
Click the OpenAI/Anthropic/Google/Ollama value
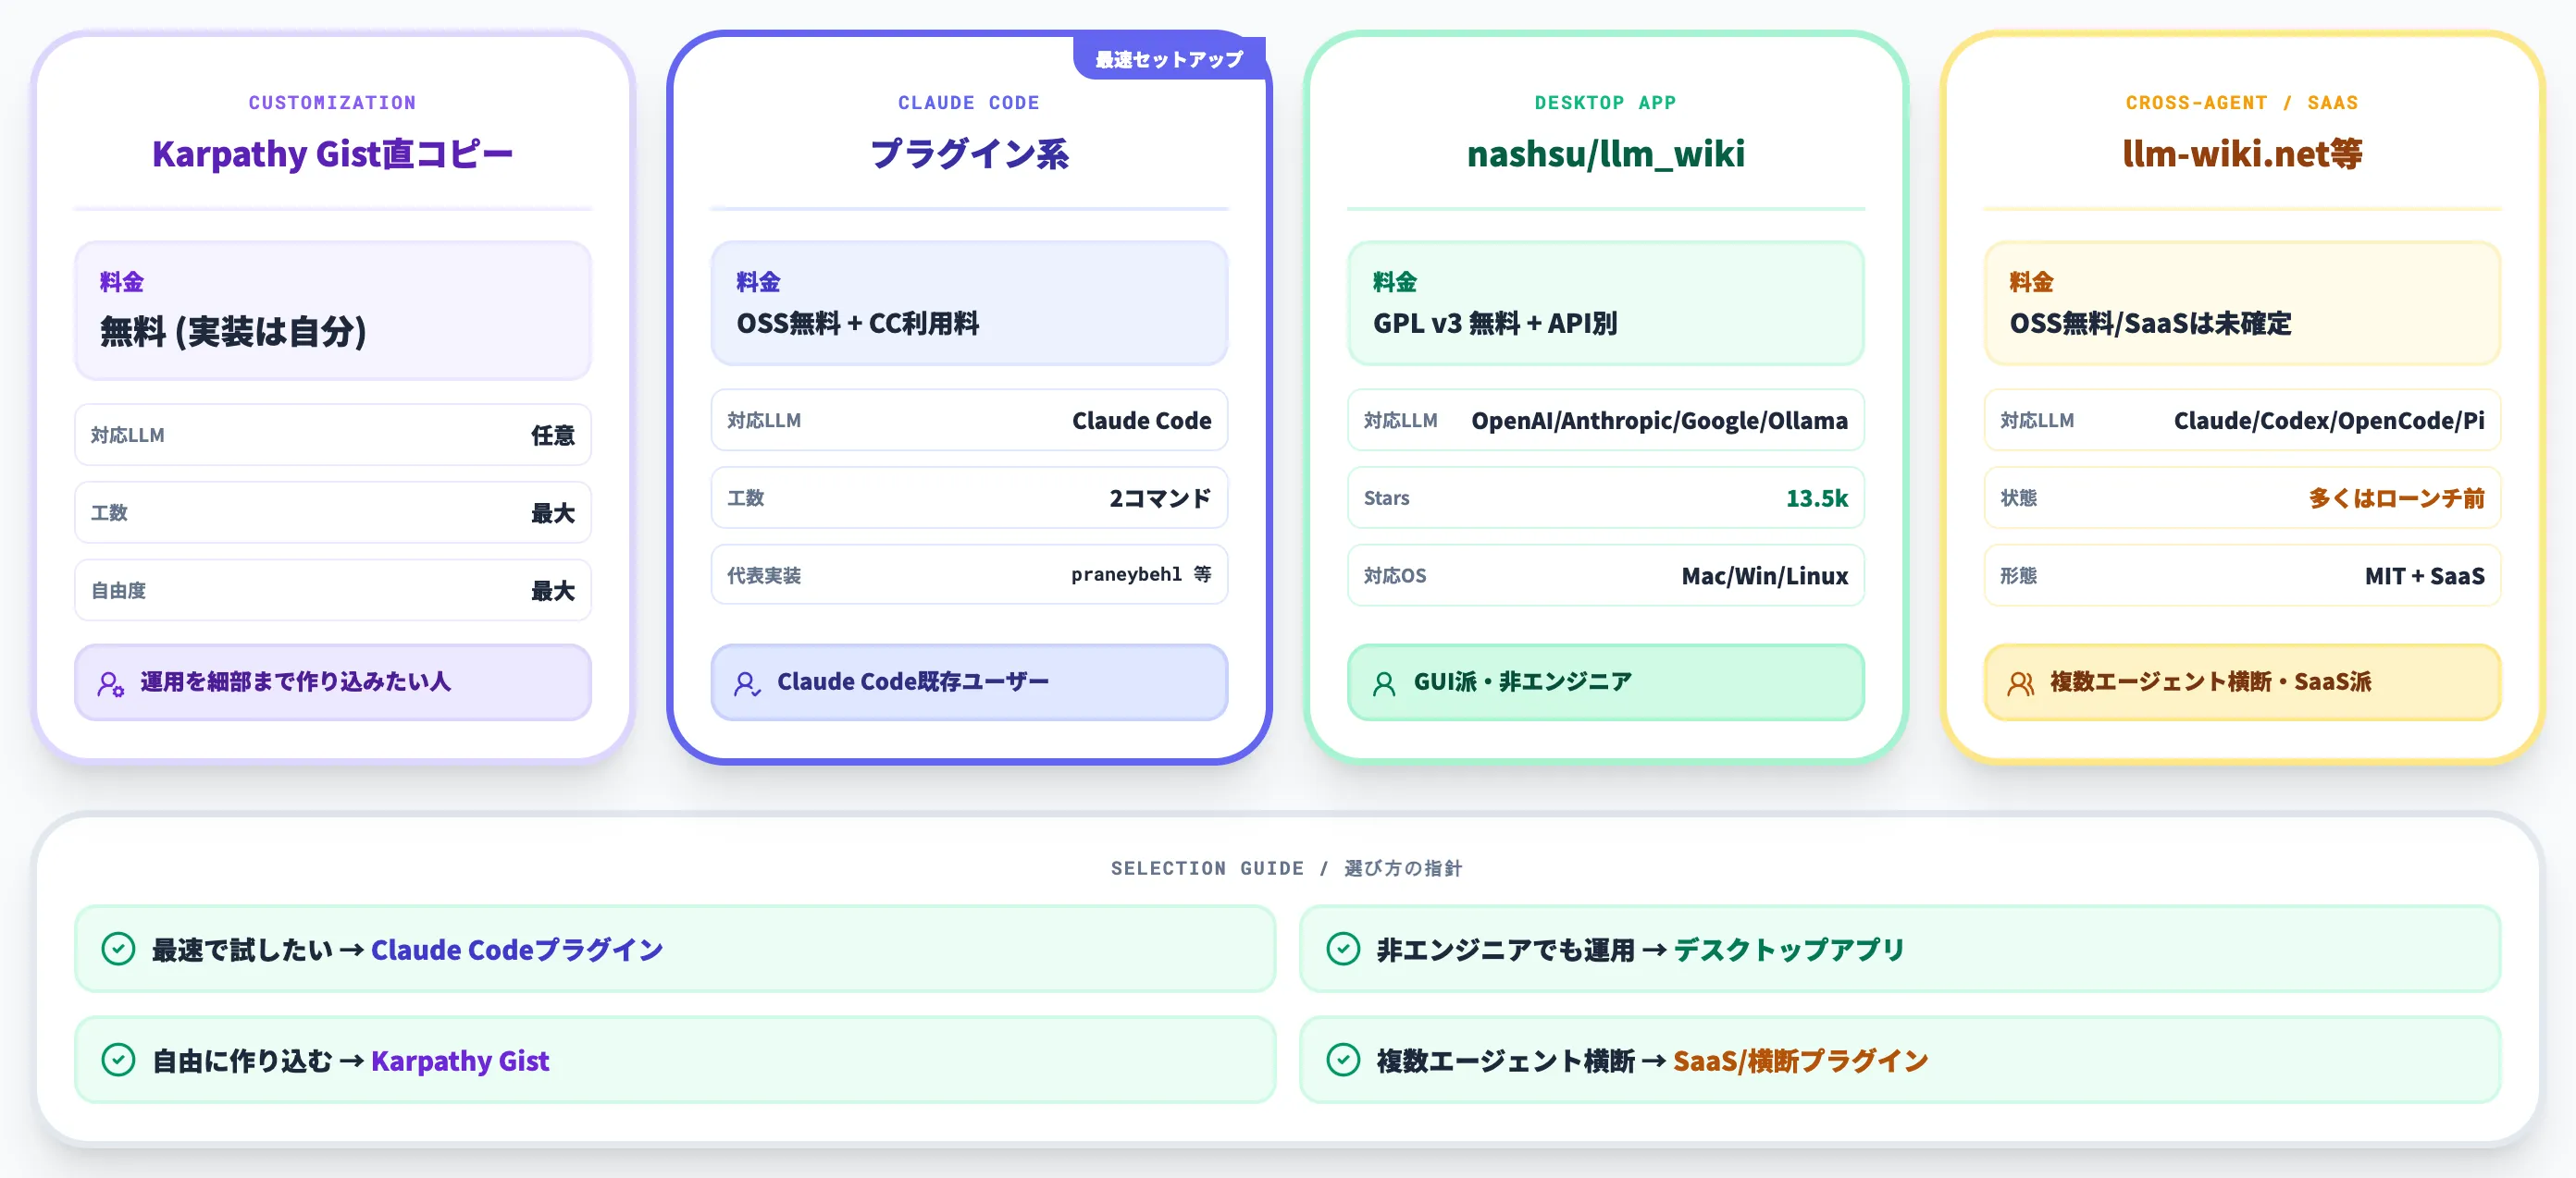point(1659,421)
